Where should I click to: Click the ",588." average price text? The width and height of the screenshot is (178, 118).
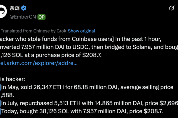(7, 95)
